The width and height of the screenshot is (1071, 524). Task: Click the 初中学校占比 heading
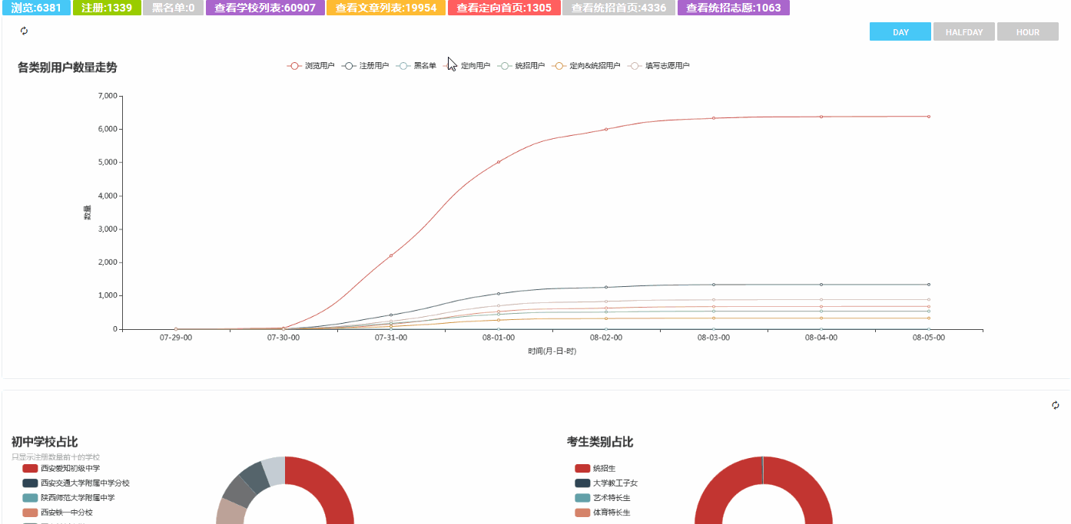click(x=45, y=442)
